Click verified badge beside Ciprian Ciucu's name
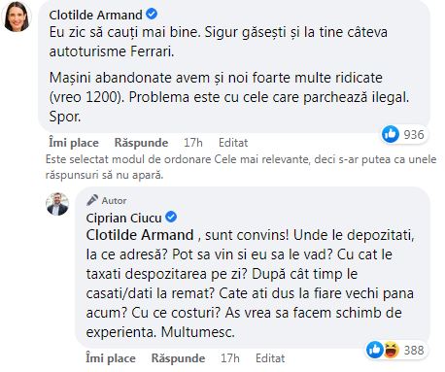 coord(171,217)
